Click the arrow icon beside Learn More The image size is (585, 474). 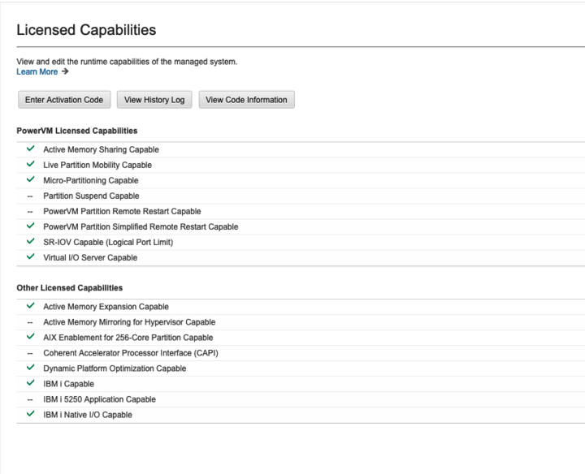tap(65, 71)
